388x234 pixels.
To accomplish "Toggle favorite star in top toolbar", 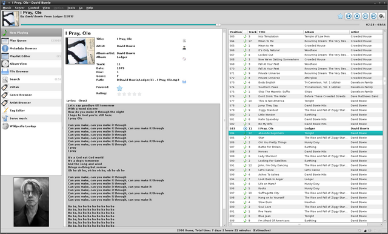I will [340, 16].
